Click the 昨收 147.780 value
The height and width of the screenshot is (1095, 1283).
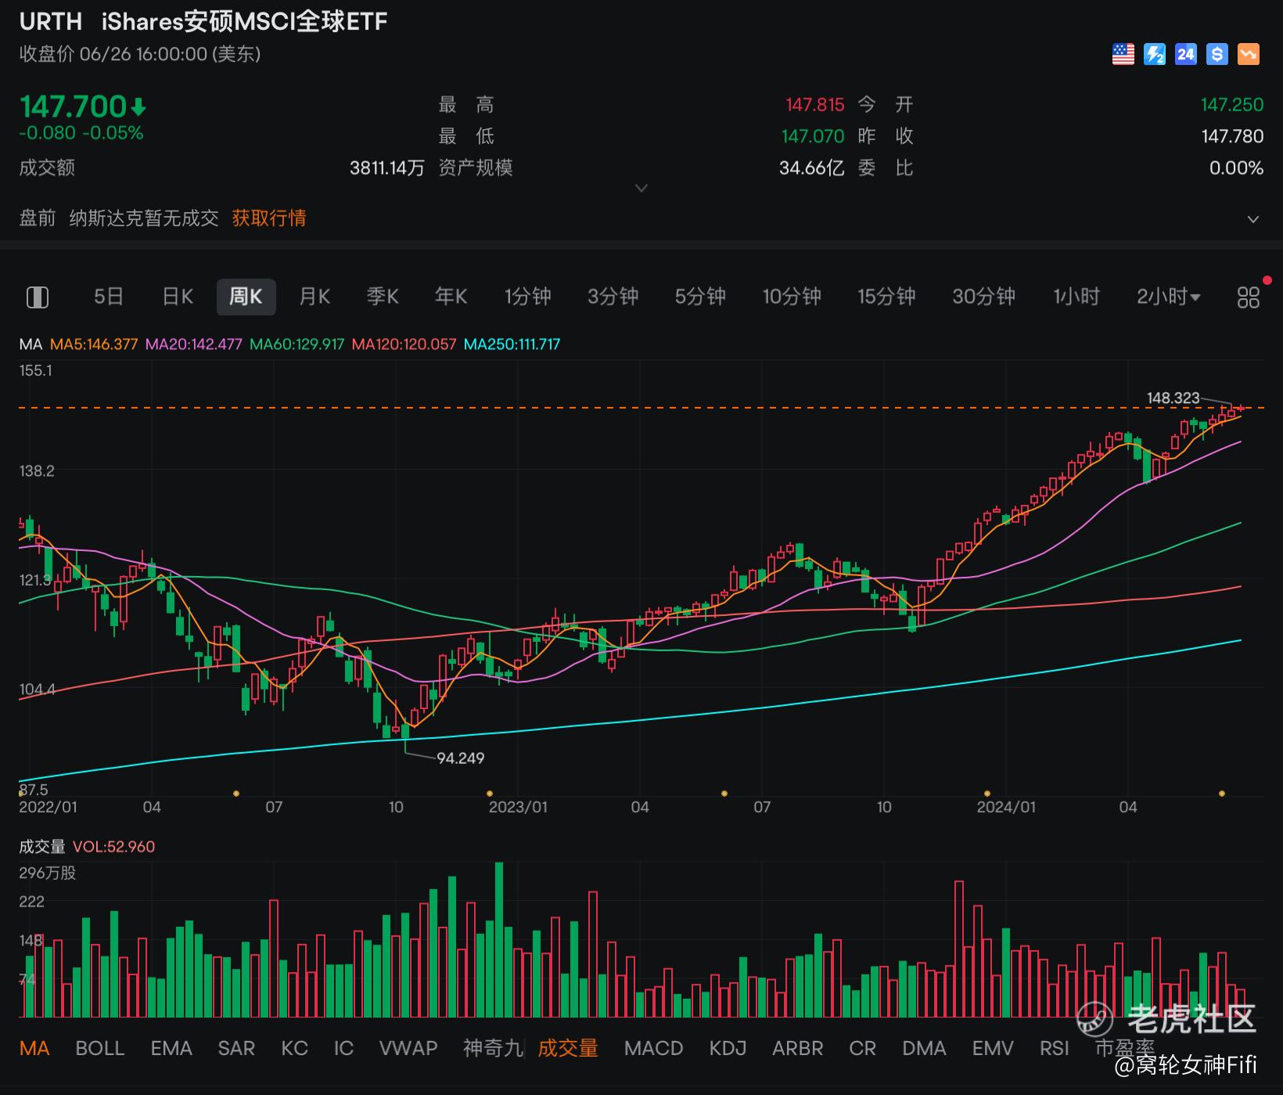coord(1232,136)
